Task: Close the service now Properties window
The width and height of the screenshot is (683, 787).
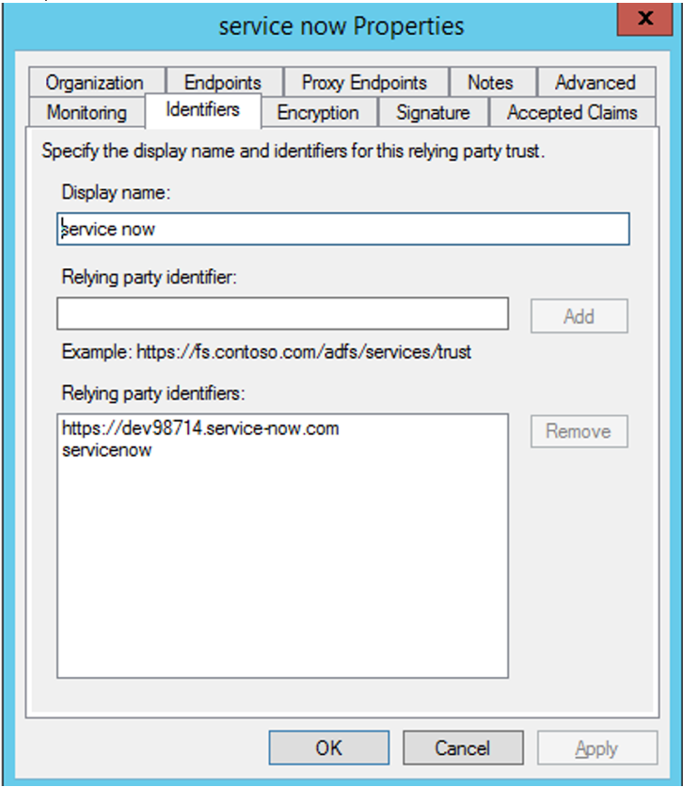Action: [x=644, y=19]
